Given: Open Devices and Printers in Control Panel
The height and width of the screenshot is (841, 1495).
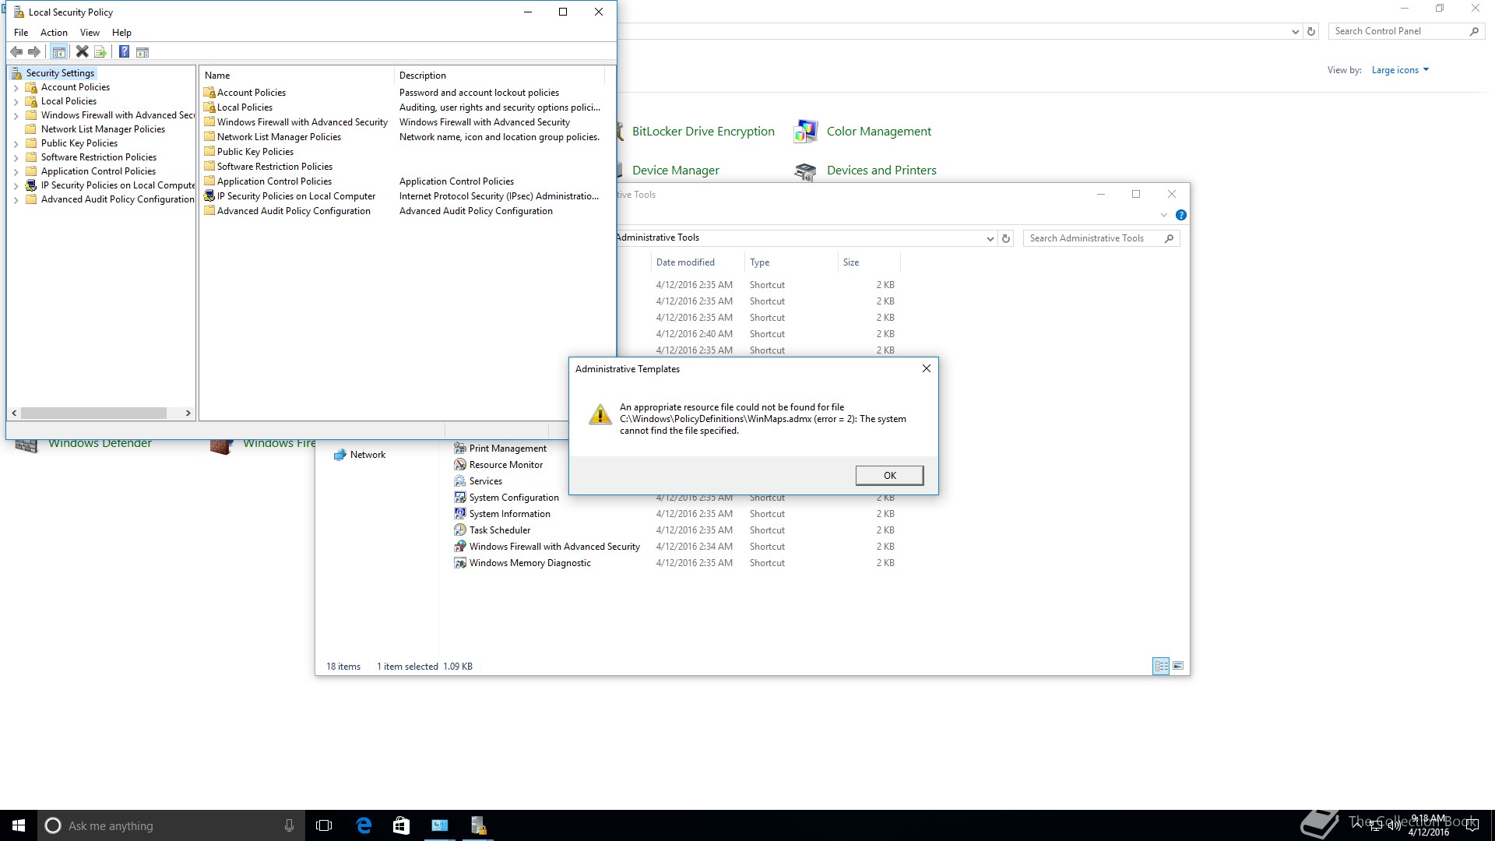Looking at the screenshot, I should (x=881, y=171).
